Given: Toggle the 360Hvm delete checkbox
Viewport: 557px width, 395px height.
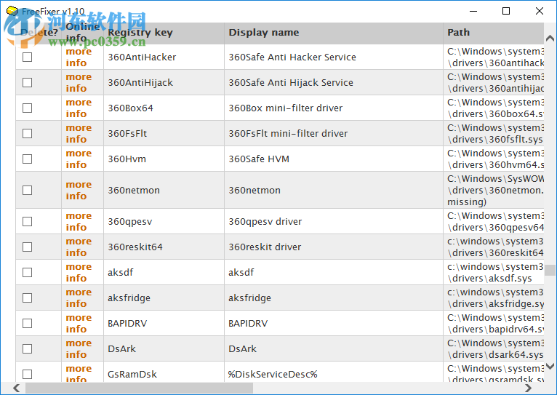Looking at the screenshot, I should click(28, 159).
